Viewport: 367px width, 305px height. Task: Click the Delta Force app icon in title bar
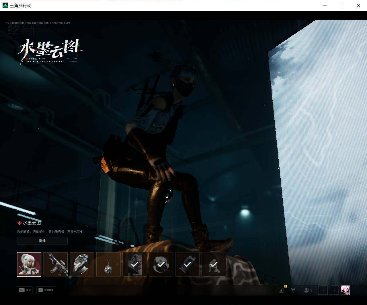tap(5, 5)
